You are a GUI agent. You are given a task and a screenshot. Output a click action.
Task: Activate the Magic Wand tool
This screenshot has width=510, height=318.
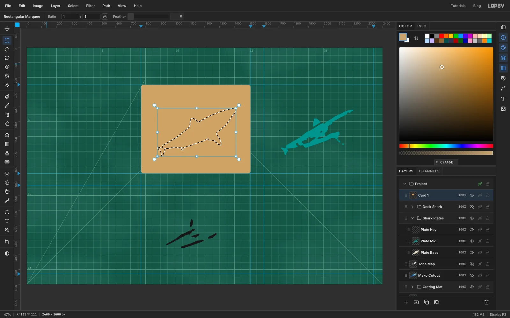(7, 76)
